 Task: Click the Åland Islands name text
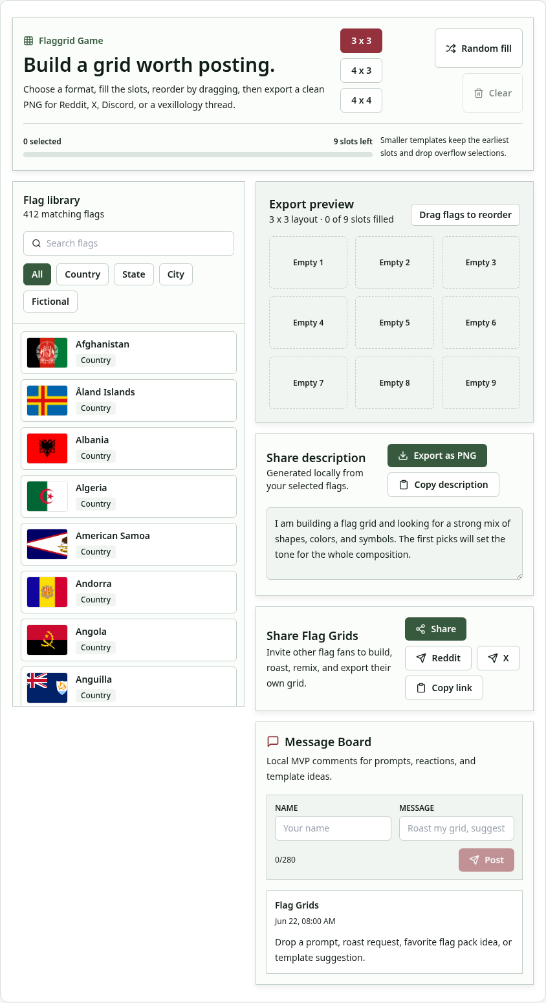tap(105, 392)
